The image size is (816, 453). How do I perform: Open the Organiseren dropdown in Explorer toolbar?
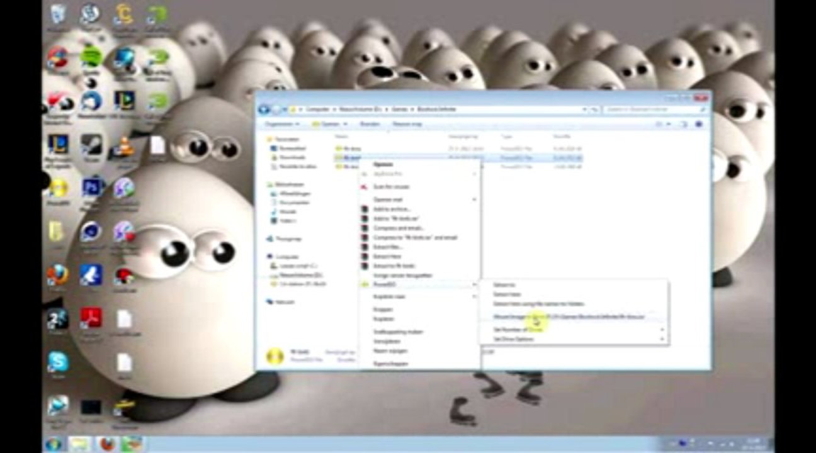tap(282, 124)
